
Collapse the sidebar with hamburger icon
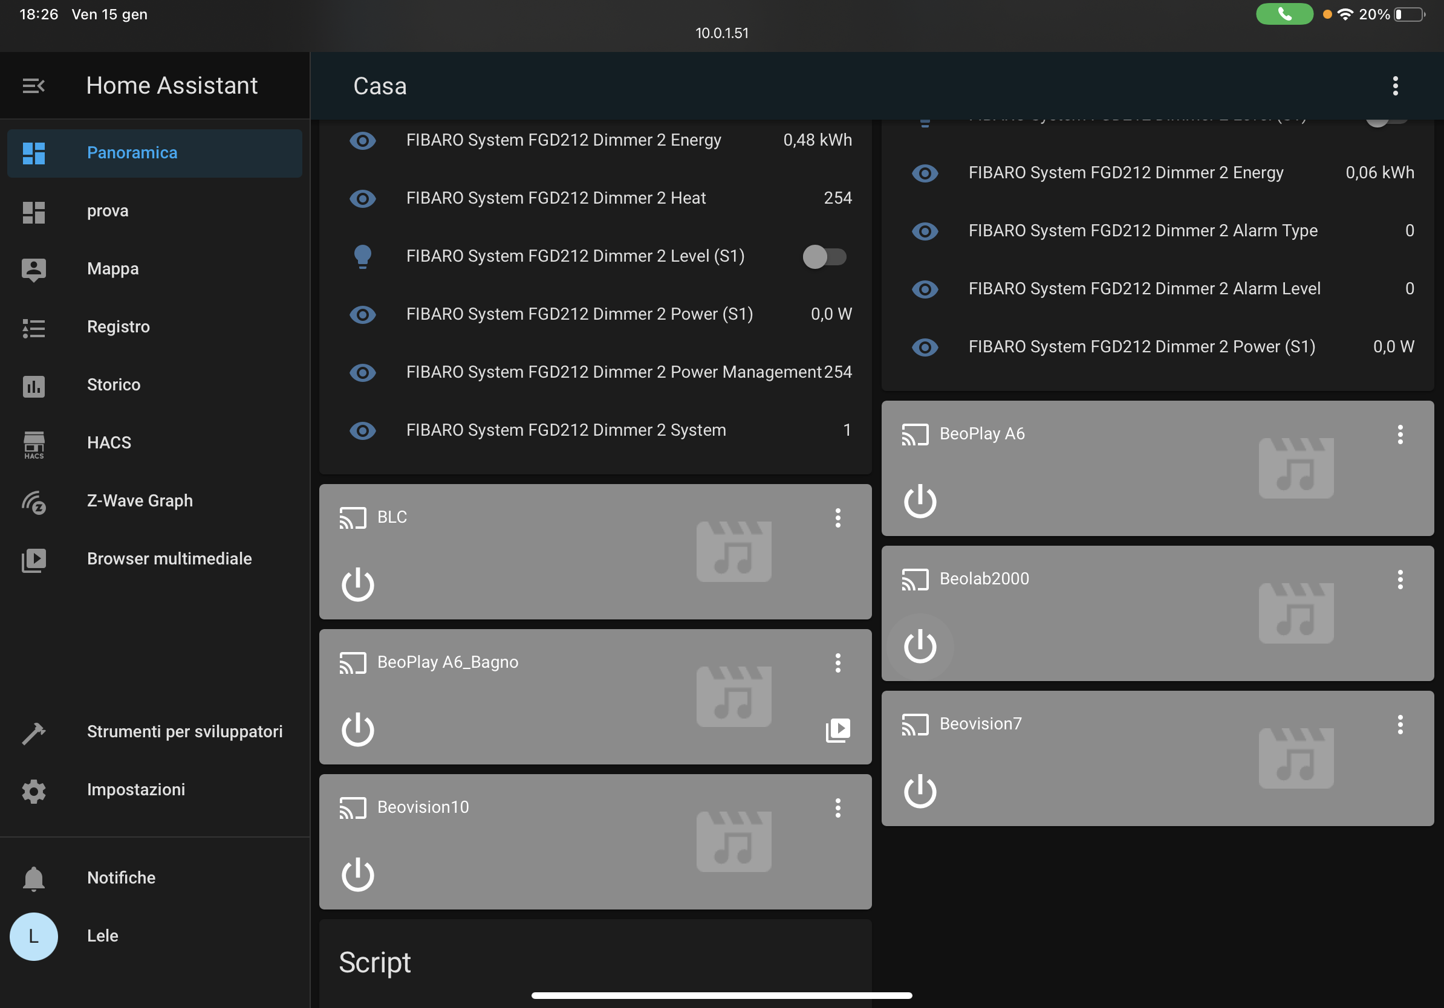(x=33, y=85)
